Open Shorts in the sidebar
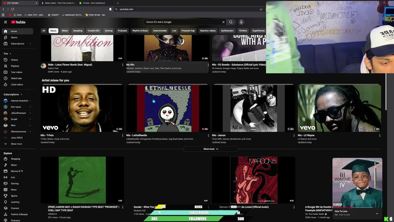The height and width of the screenshot is (222, 394). point(18,37)
